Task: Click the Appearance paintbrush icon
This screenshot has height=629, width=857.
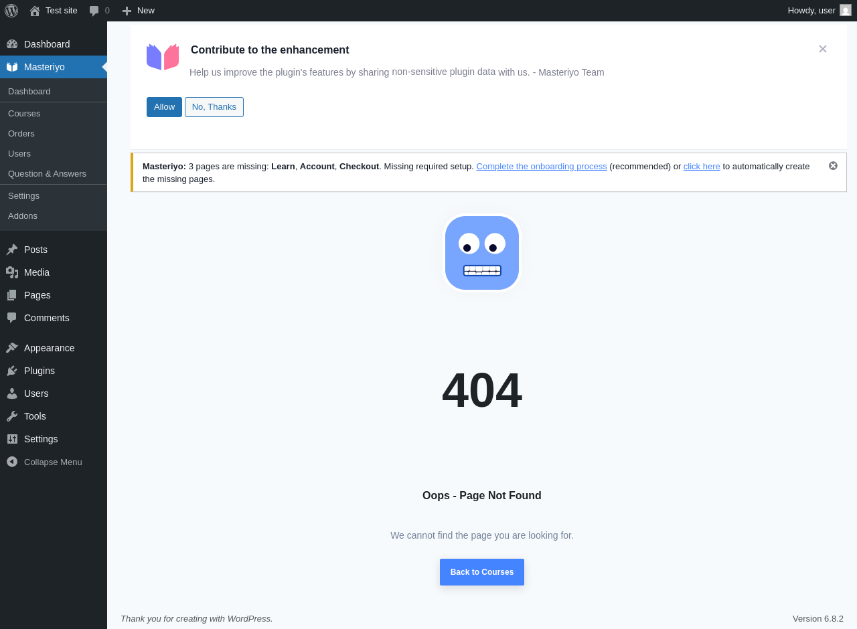Action: pos(12,348)
